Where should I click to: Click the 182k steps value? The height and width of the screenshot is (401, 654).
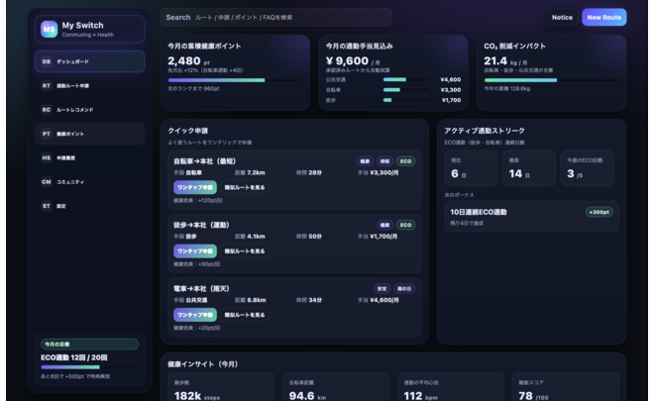(197, 396)
